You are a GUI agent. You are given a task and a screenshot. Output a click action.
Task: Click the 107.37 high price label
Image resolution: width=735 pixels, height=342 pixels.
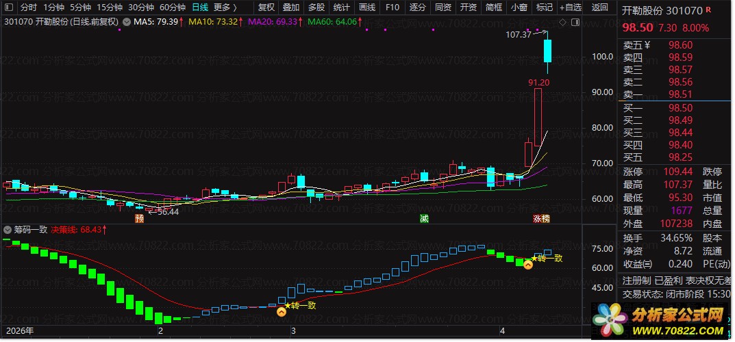519,34
